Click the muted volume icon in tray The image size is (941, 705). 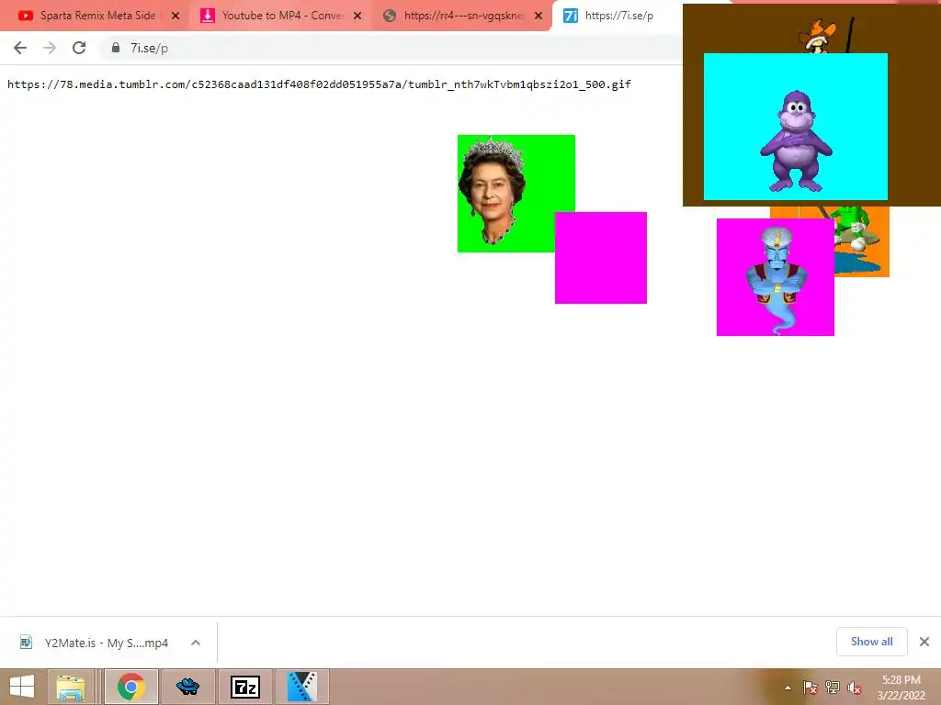[x=854, y=688]
